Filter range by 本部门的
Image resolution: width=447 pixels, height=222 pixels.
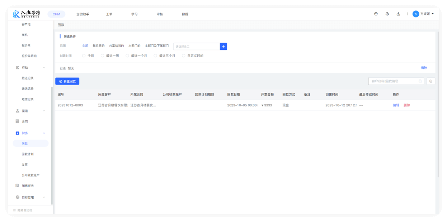pos(135,46)
